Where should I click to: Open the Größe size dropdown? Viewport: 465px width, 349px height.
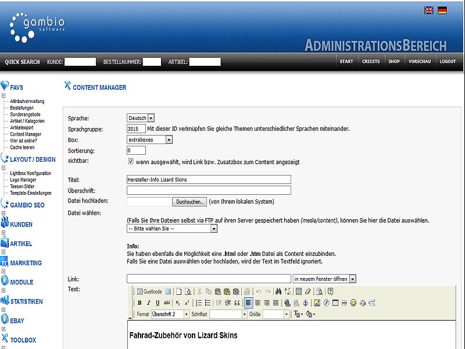coord(276,314)
